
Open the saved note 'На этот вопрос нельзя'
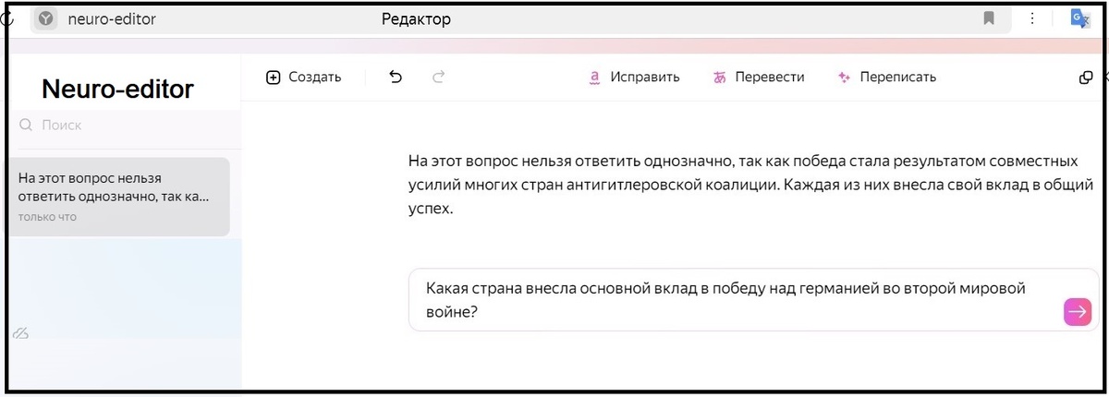118,197
